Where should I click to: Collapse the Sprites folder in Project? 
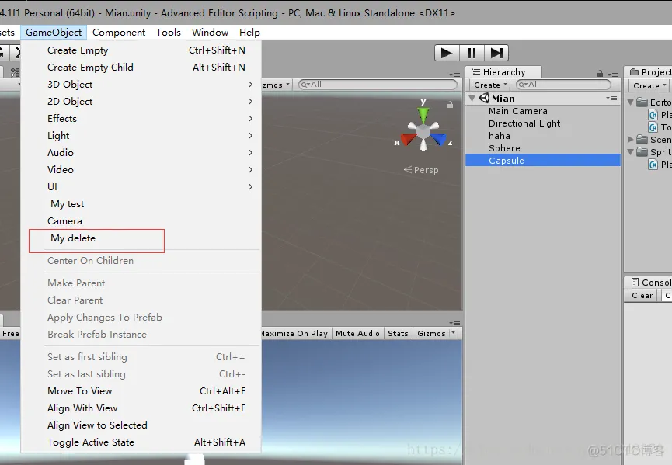[630, 152]
